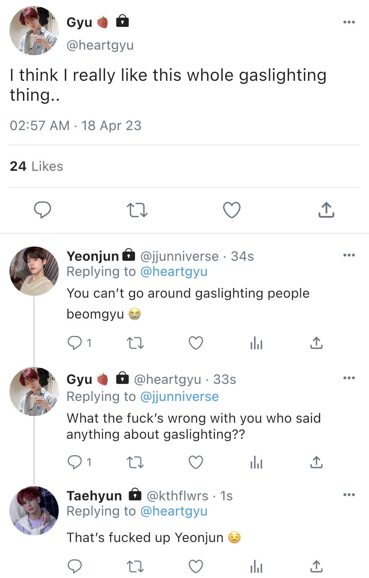Open Yeonjun's profile avatar
Viewport: 369px width, 578px height.
(x=34, y=271)
